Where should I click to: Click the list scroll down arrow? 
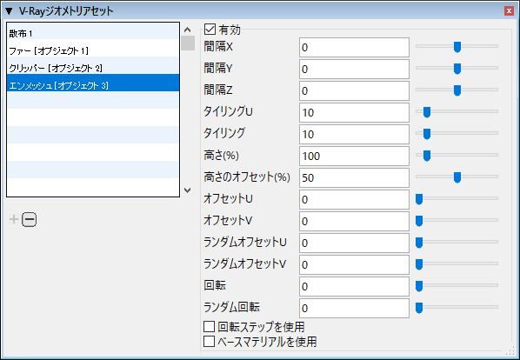[x=187, y=190]
